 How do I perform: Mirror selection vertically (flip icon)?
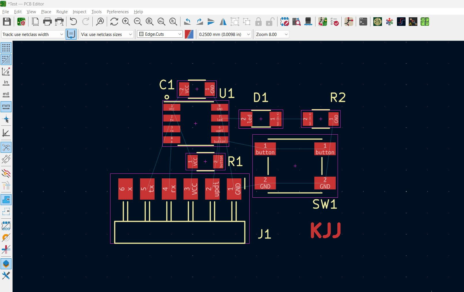(x=211, y=22)
